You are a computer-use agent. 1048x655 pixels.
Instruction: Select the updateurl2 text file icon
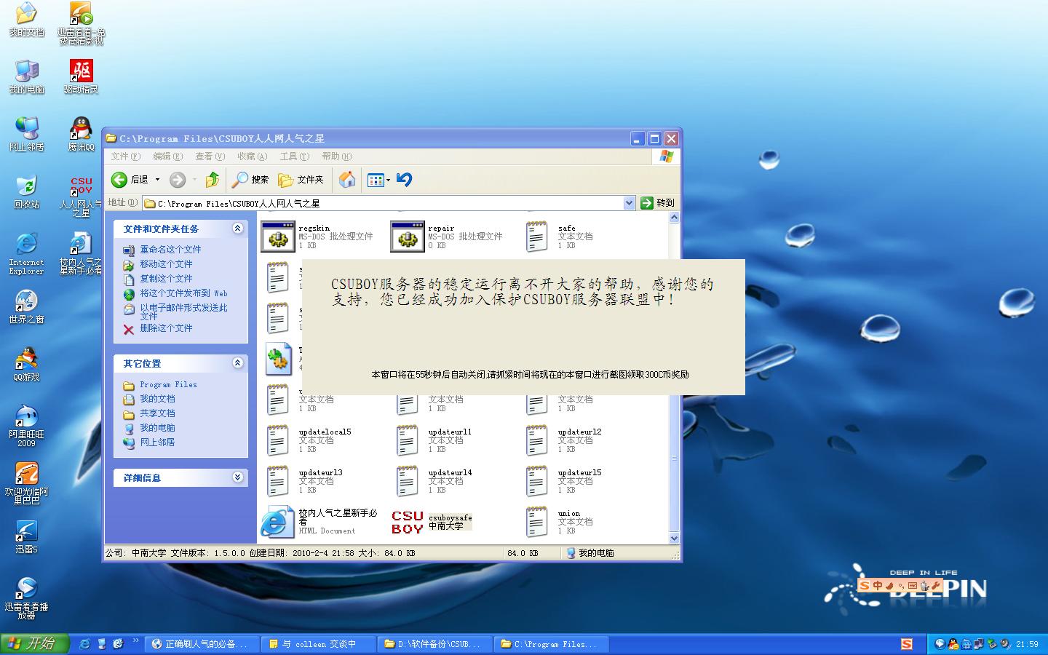[537, 440]
